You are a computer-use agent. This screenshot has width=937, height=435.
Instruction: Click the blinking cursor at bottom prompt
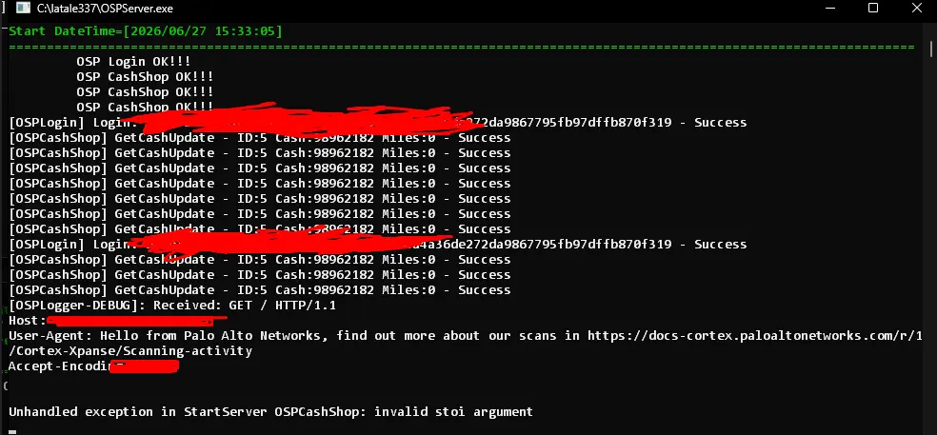[x=12, y=431]
